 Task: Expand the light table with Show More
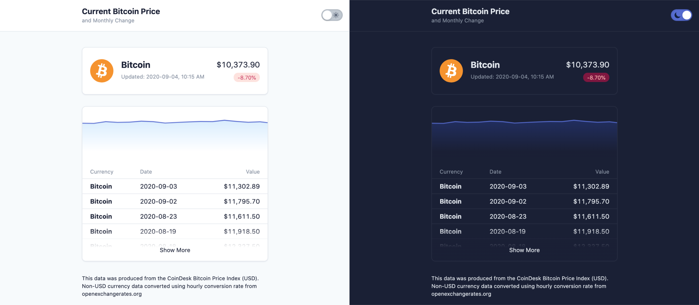click(x=175, y=250)
